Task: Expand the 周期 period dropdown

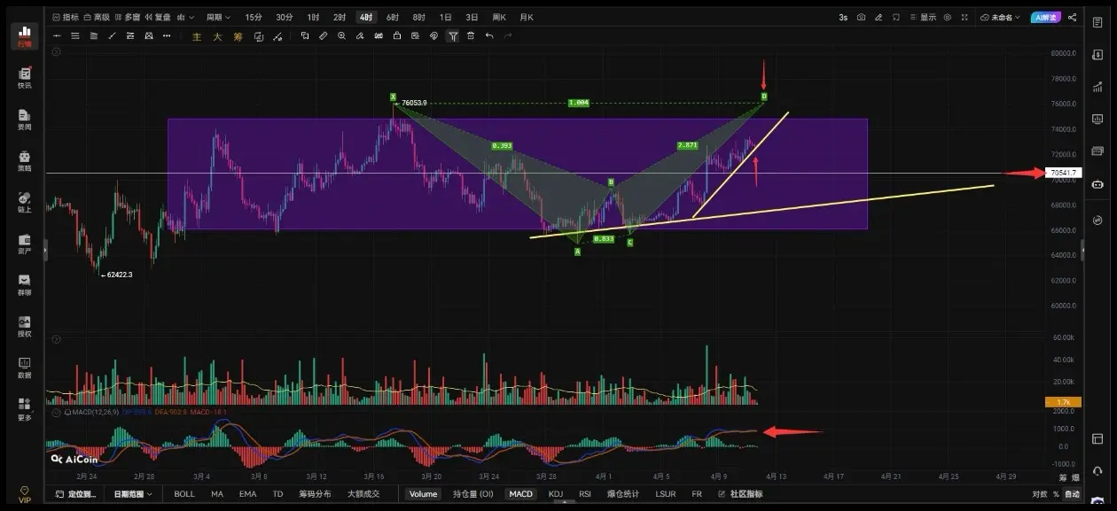Action: (218, 17)
